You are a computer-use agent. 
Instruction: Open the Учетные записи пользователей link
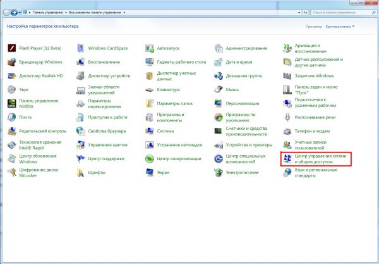point(310,145)
